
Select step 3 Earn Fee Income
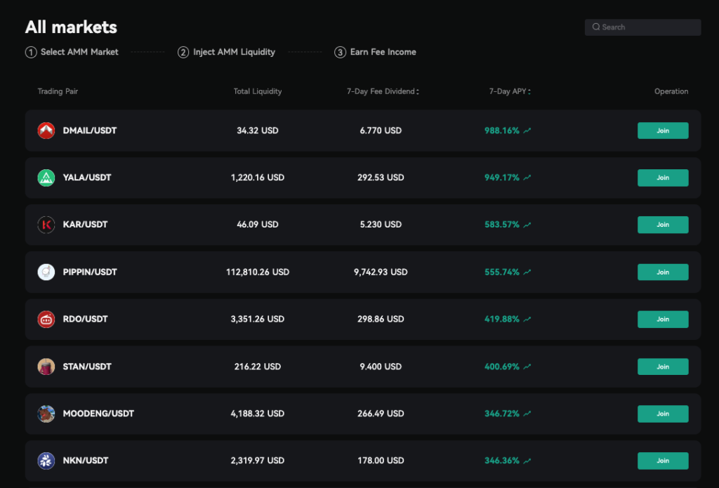coord(376,52)
